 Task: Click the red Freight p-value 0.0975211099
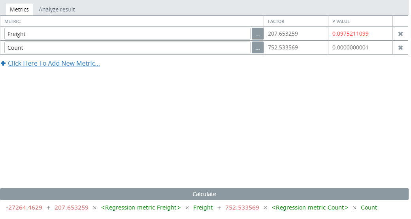click(350, 34)
